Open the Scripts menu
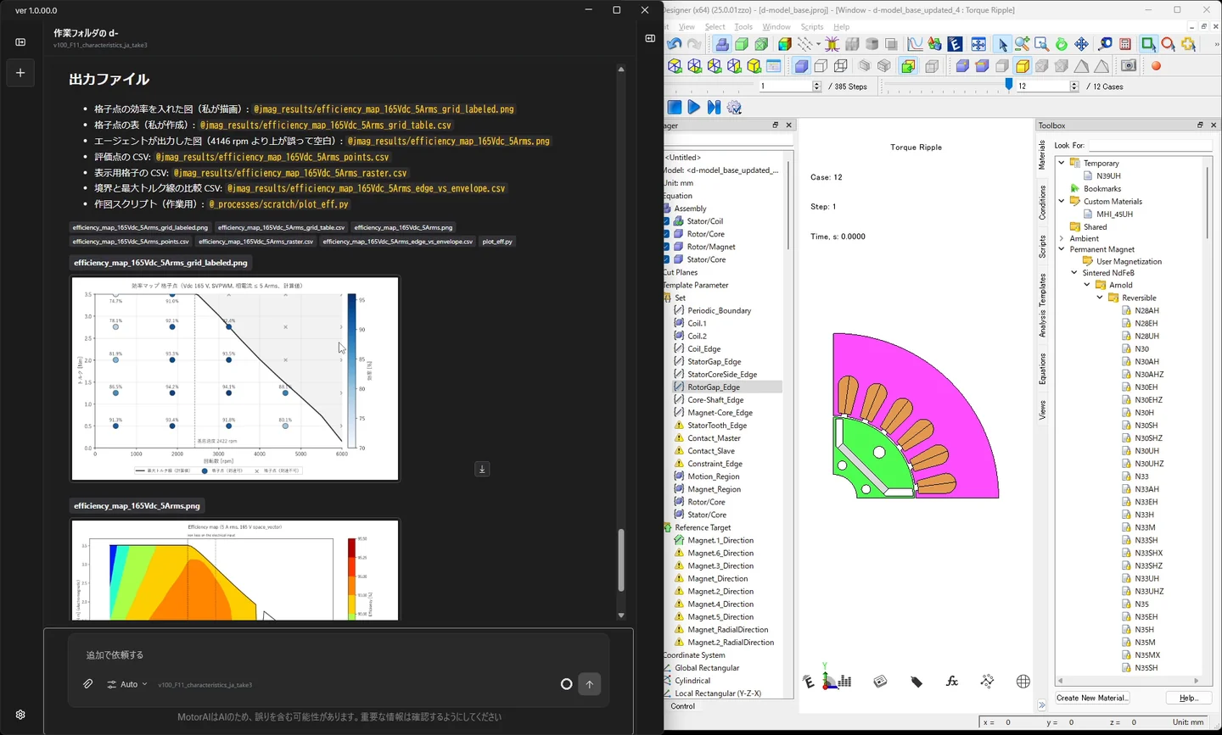The image size is (1222, 735). (812, 27)
